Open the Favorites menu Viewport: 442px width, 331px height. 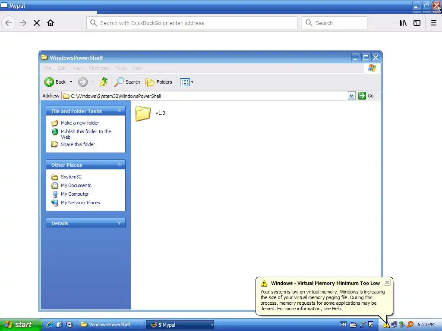pyautogui.click(x=99, y=68)
